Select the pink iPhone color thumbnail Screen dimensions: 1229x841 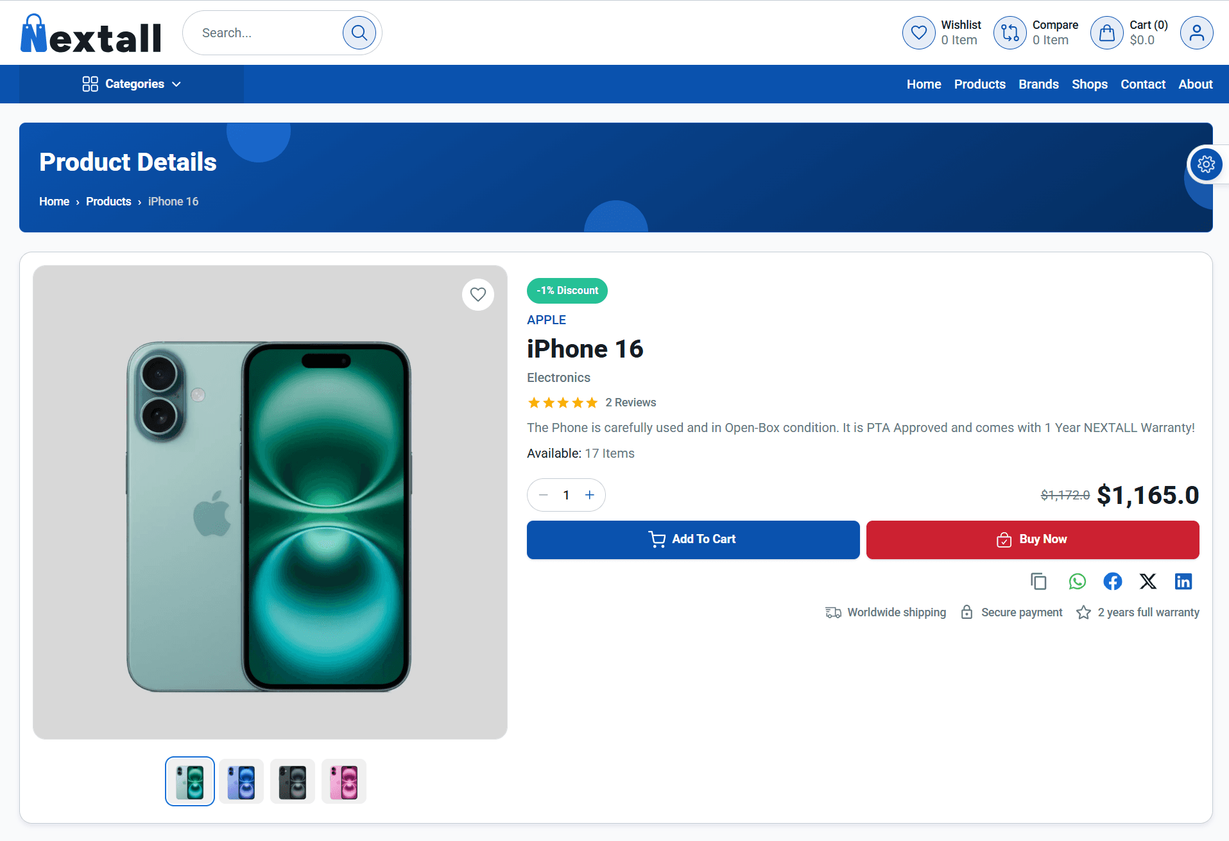pyautogui.click(x=343, y=781)
